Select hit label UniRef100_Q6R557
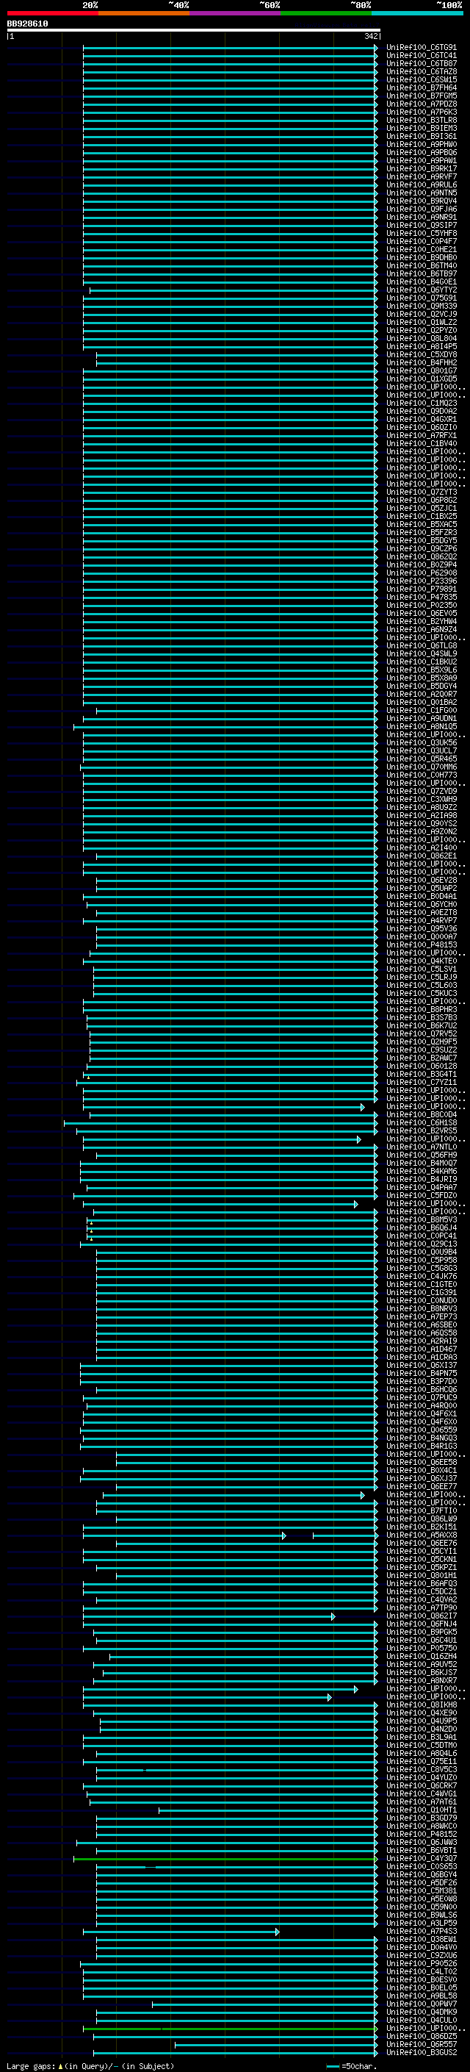 coord(421,2045)
